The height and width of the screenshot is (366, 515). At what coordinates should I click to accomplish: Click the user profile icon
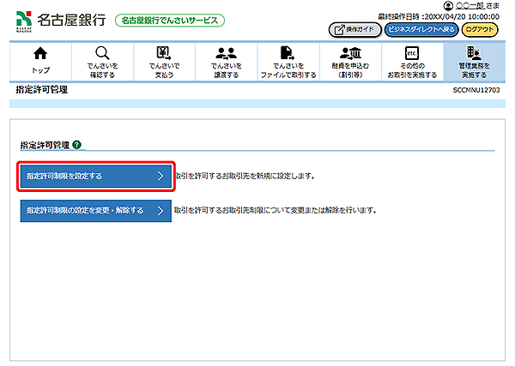coord(449,7)
